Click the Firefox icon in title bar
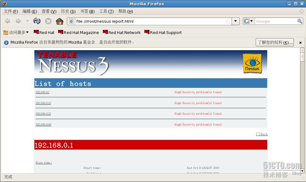Screen dimensions: 306x182 (x=4, y=3)
